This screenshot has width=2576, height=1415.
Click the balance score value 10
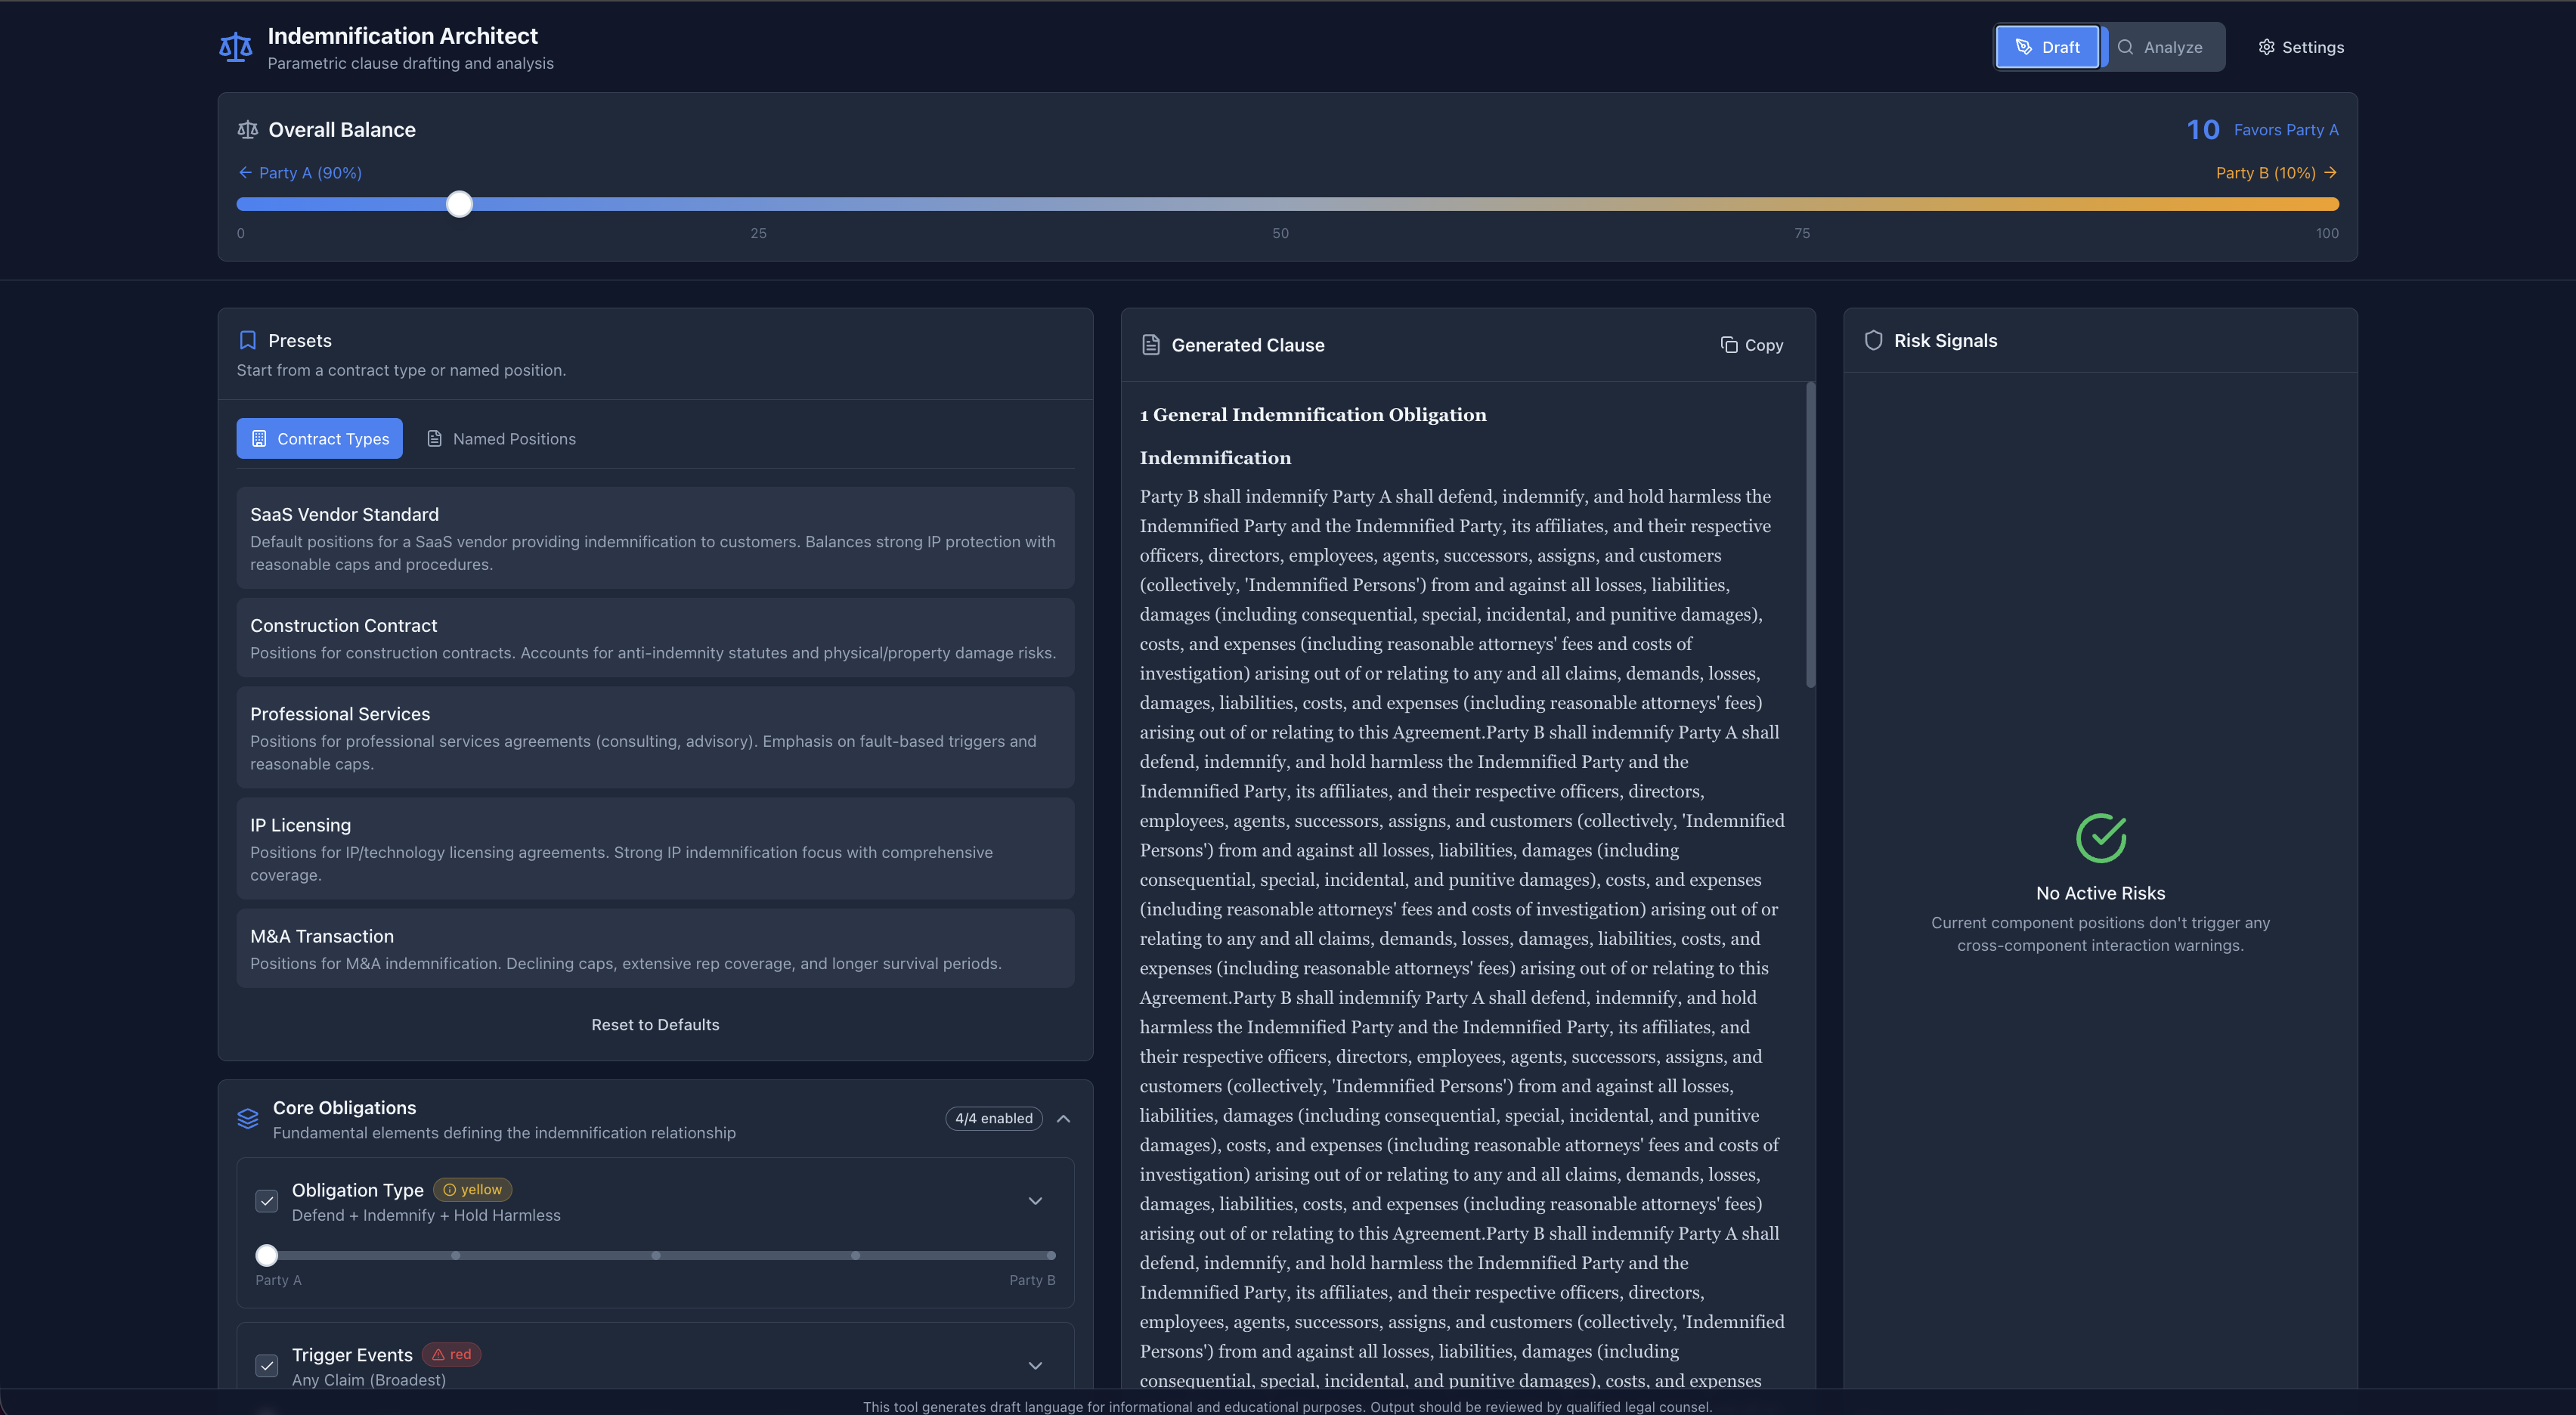[x=2203, y=129]
